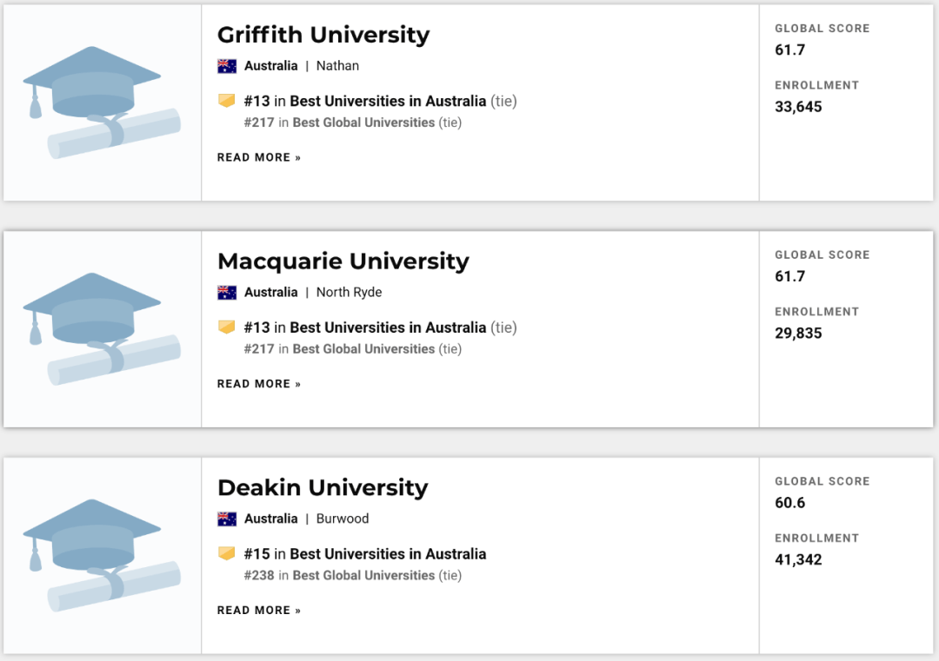Click Deakin University graduation cap thumbnail
This screenshot has width=939, height=661.
coord(102,556)
